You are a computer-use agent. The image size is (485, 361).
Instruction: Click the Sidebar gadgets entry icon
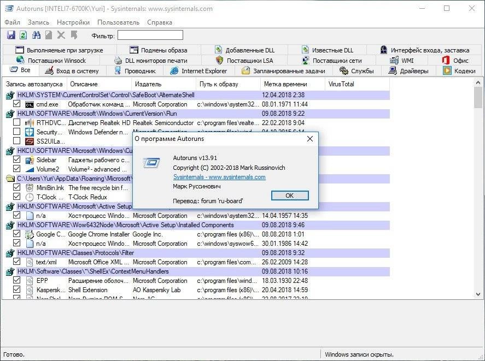click(30, 160)
